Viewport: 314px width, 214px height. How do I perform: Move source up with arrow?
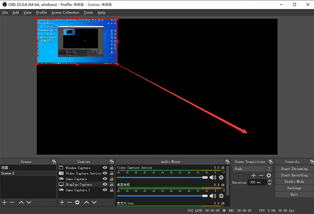coord(87,202)
